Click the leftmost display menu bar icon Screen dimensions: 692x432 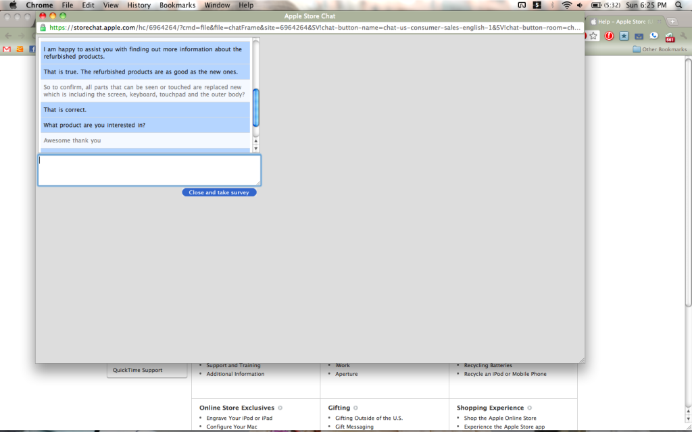click(522, 5)
